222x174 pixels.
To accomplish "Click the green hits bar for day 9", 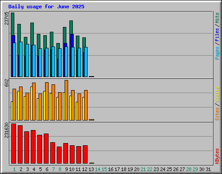I will 65,35.
